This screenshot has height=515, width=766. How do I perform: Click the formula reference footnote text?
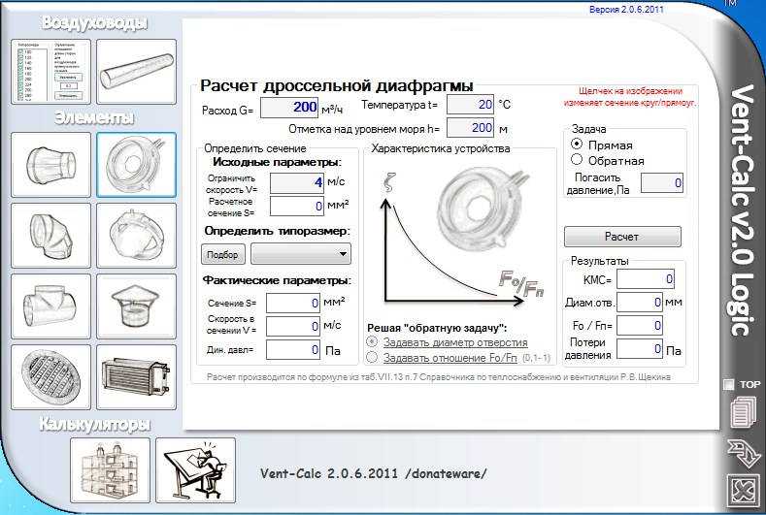[438, 377]
